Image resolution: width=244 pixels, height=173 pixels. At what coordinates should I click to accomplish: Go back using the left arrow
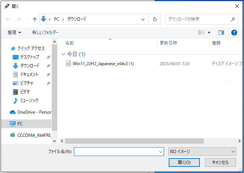point(8,19)
